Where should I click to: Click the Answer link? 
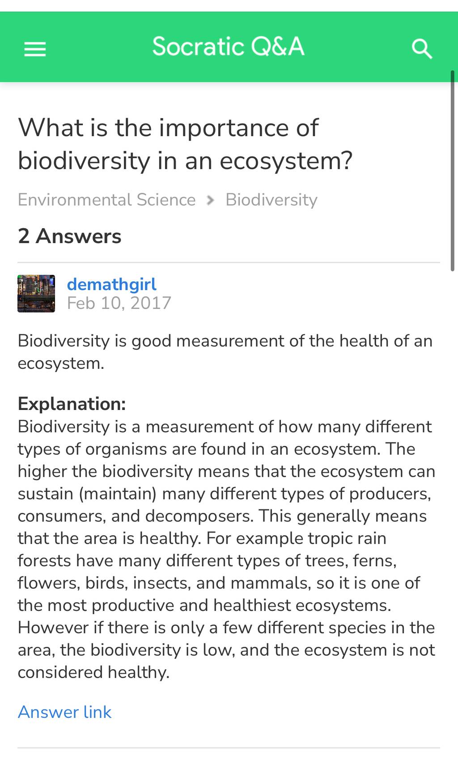click(x=64, y=712)
